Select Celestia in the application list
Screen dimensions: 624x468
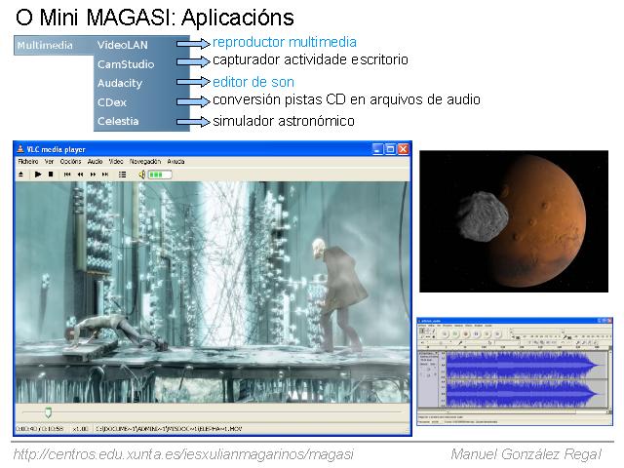[118, 121]
